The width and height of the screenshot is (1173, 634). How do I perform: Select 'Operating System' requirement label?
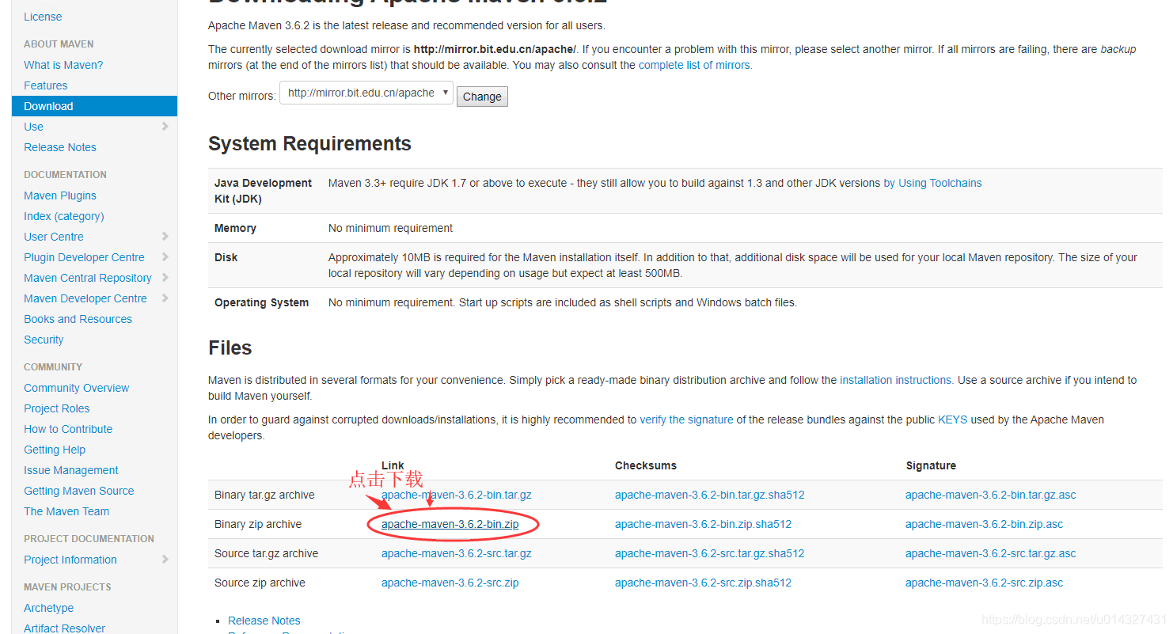click(x=261, y=302)
